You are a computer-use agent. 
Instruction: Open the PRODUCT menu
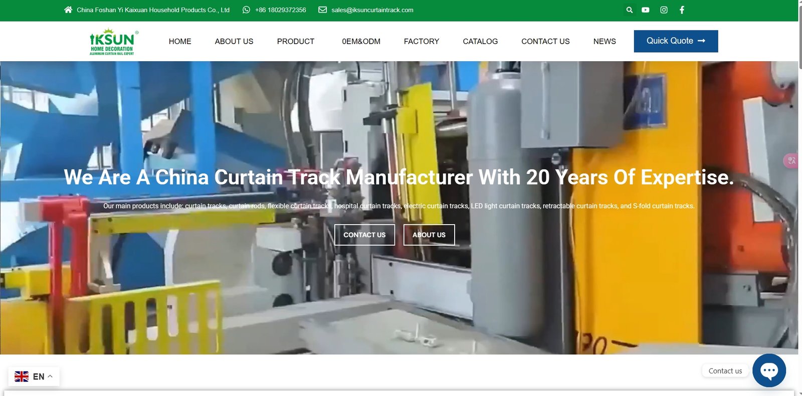click(295, 42)
